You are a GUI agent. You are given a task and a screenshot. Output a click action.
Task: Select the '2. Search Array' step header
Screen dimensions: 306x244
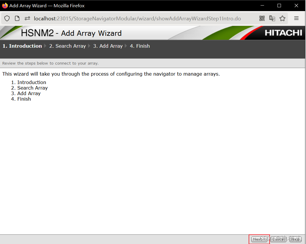68,46
